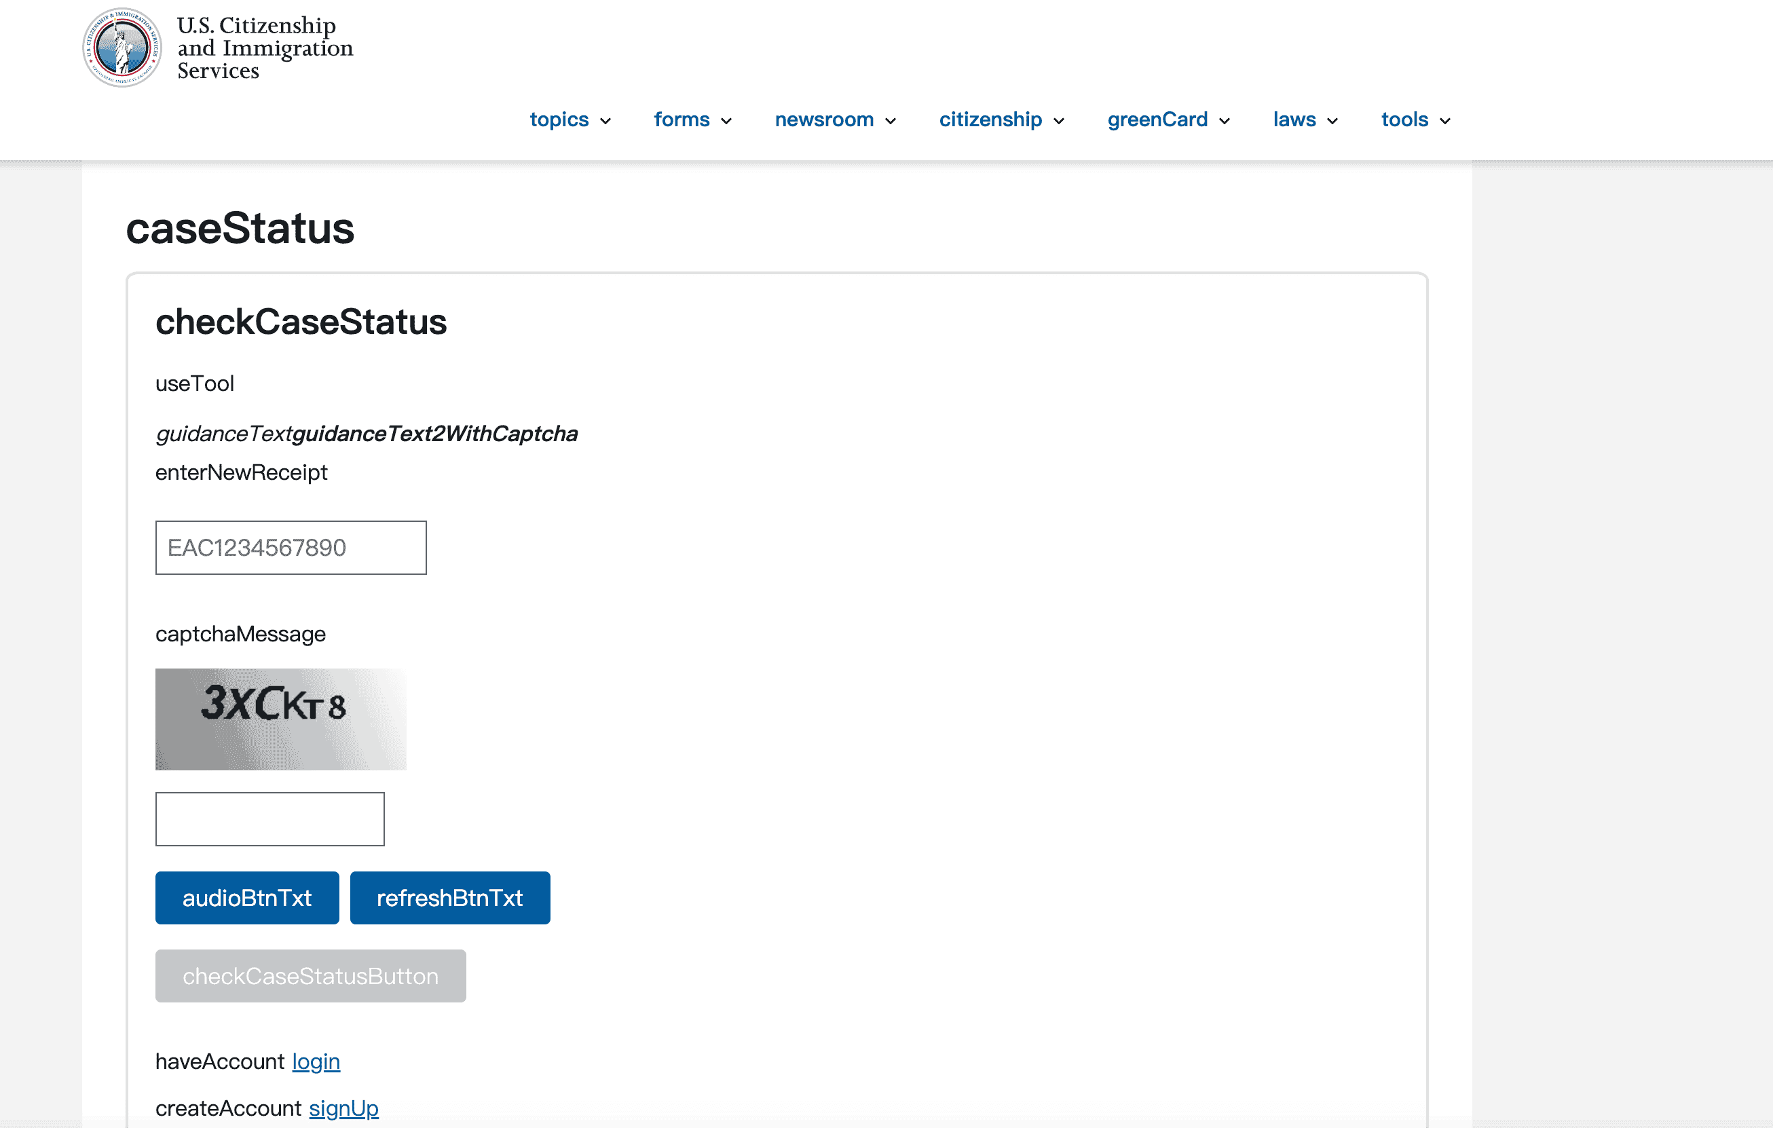Click the USCIS seal logo
Image resolution: width=1773 pixels, height=1128 pixels.
click(122, 48)
